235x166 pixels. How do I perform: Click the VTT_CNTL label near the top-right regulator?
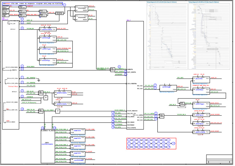click(x=180, y=78)
